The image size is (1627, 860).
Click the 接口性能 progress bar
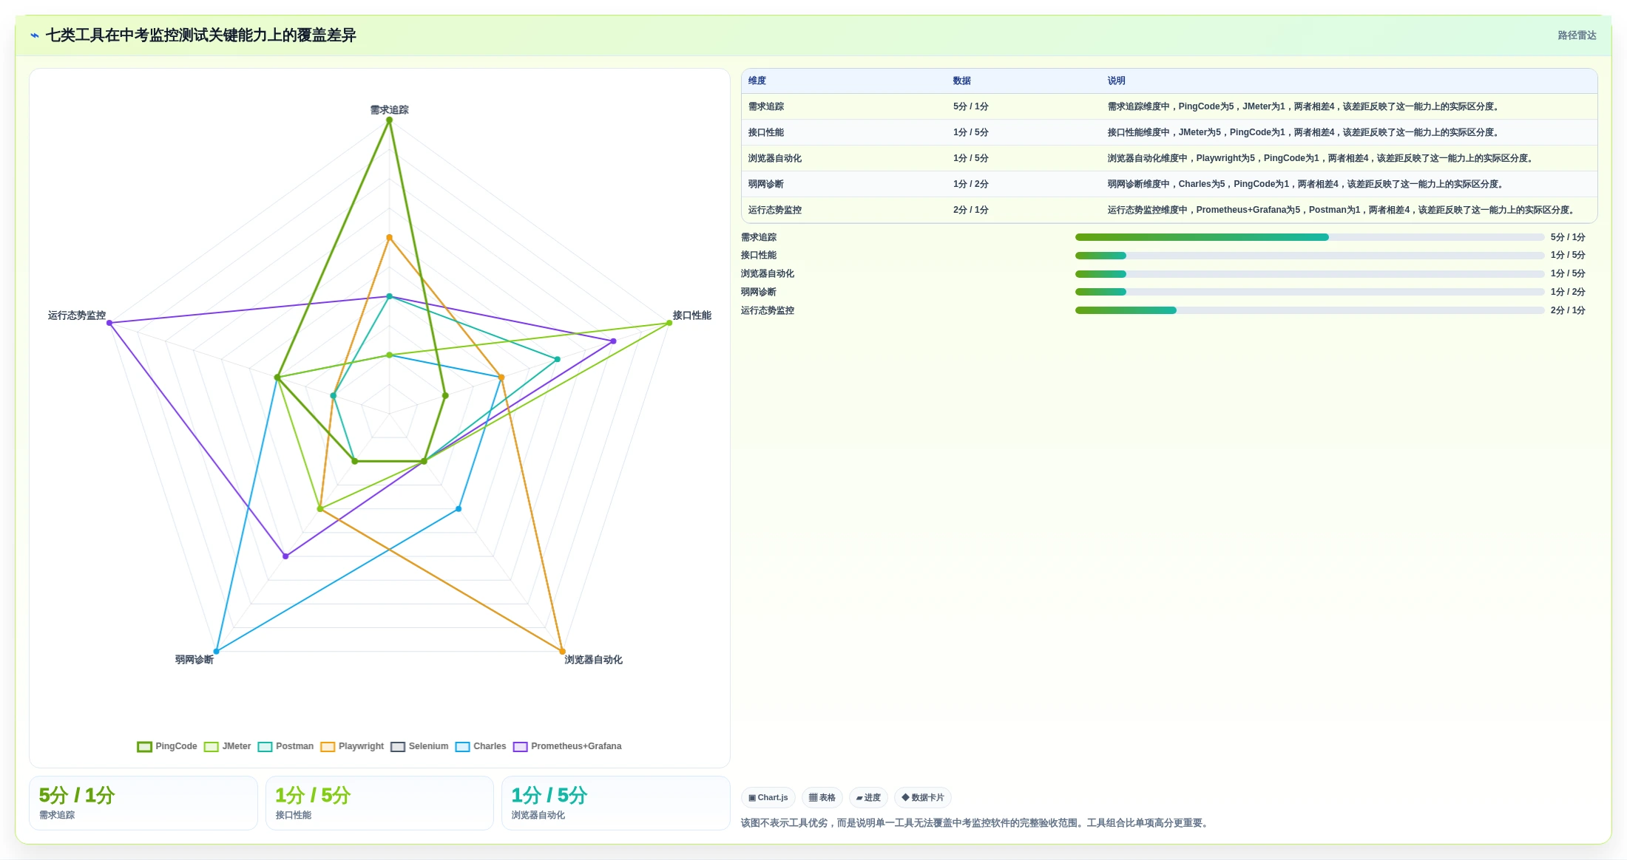(1310, 256)
